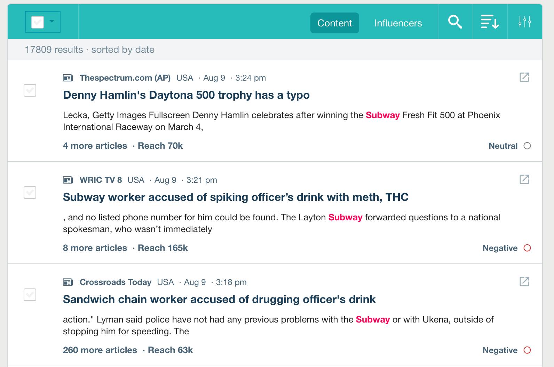
Task: Click news icon beside WRIC TV 8
Action: click(x=68, y=180)
